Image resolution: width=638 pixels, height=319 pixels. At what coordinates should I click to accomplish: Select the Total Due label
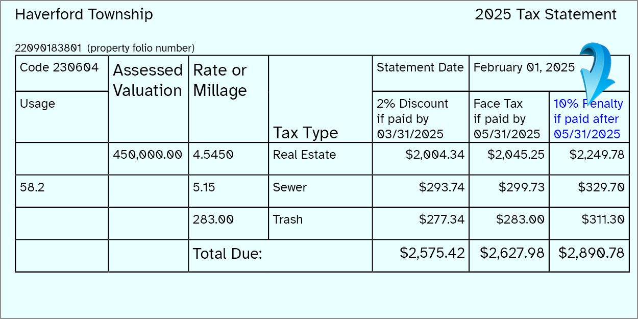pyautogui.click(x=227, y=254)
